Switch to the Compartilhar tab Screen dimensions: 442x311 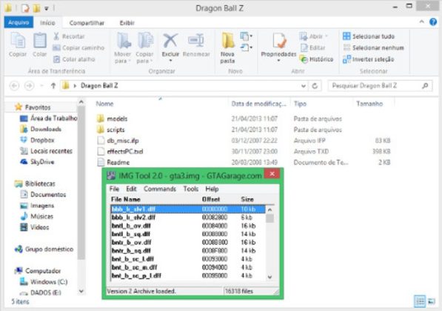click(x=87, y=23)
